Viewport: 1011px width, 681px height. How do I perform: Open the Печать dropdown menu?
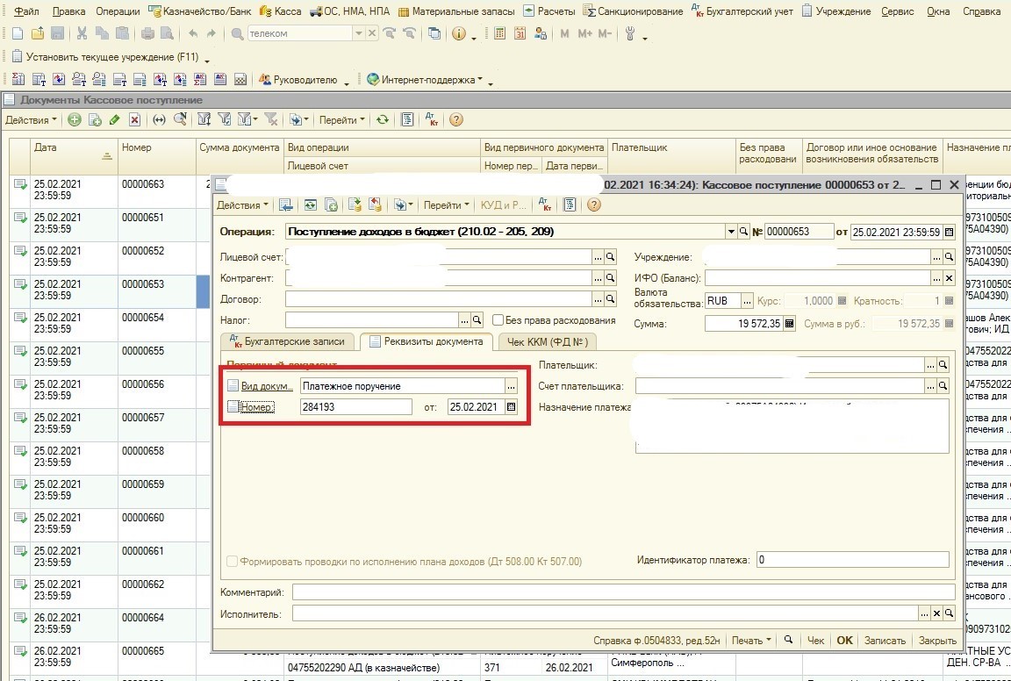[750, 641]
